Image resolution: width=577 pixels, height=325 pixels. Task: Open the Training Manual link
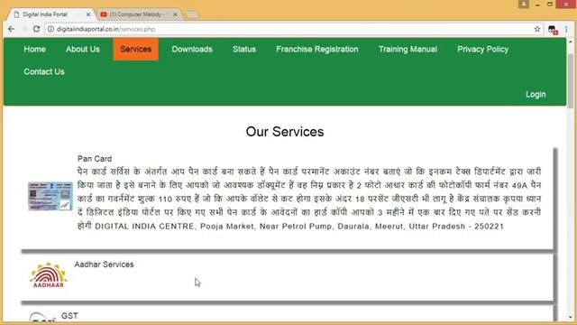pos(408,50)
